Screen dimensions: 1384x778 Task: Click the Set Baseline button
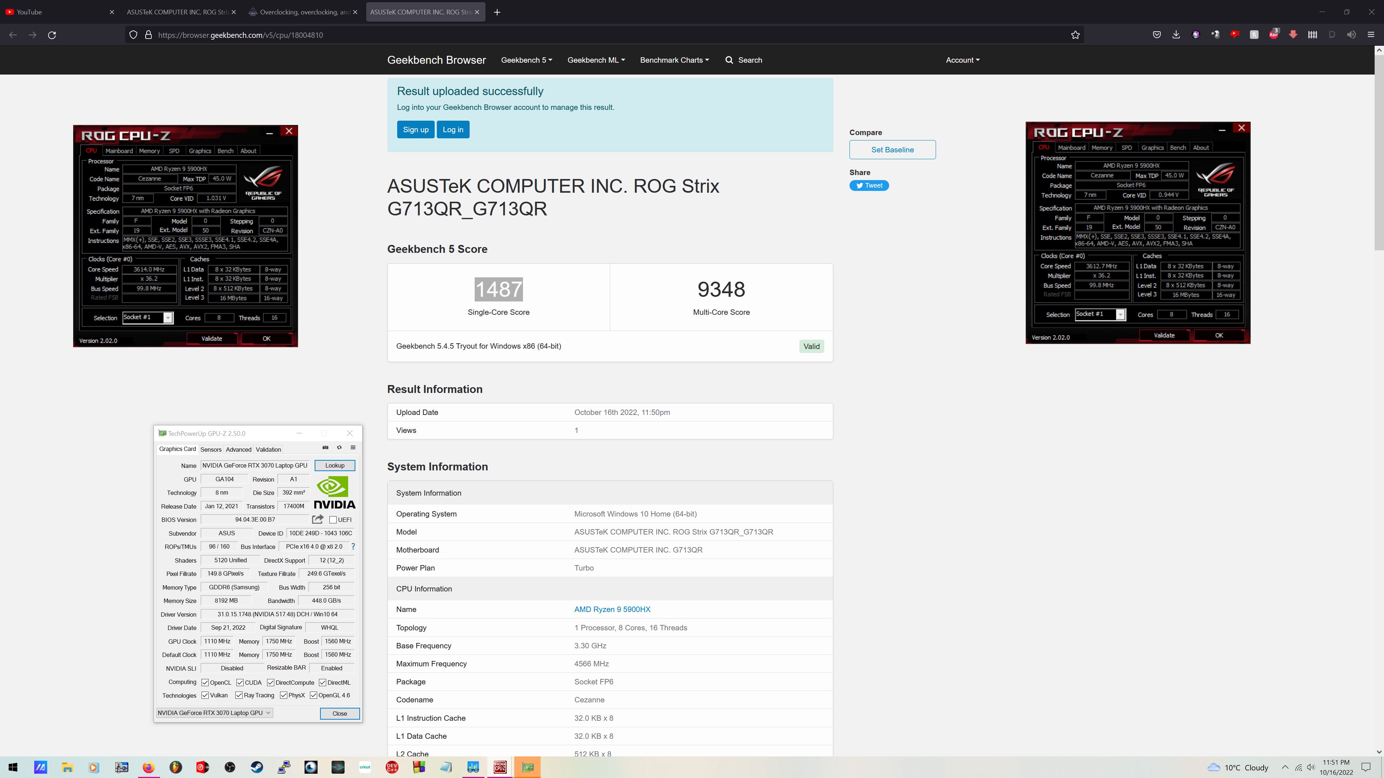pyautogui.click(x=892, y=150)
